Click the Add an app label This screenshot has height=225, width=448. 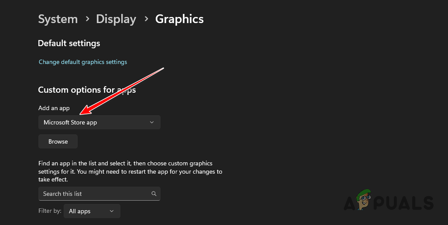coord(54,108)
